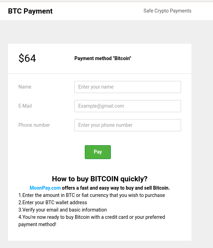Click the Phone number field label
Image resolution: width=213 pixels, height=248 pixels.
pos(34,125)
